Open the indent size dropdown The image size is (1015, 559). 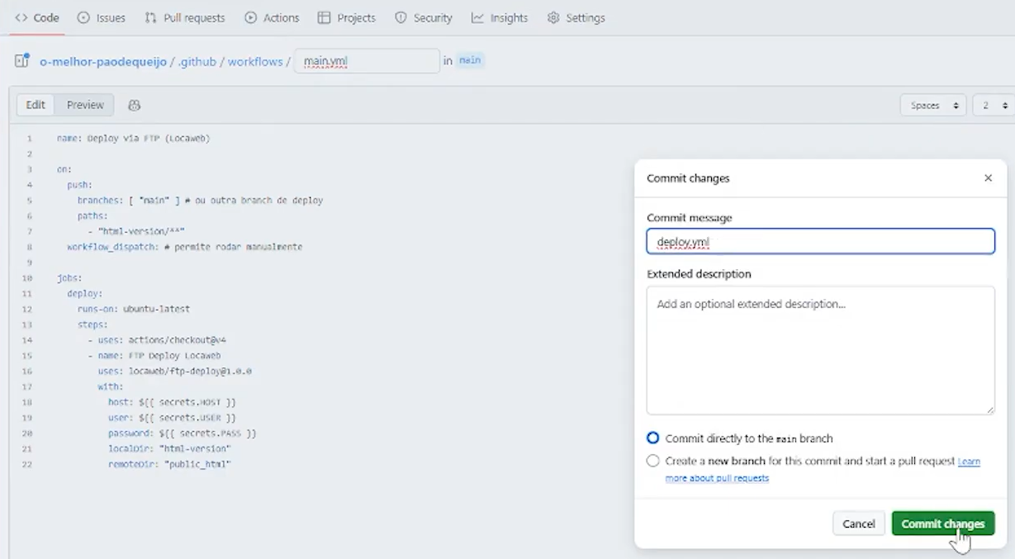[993, 106]
